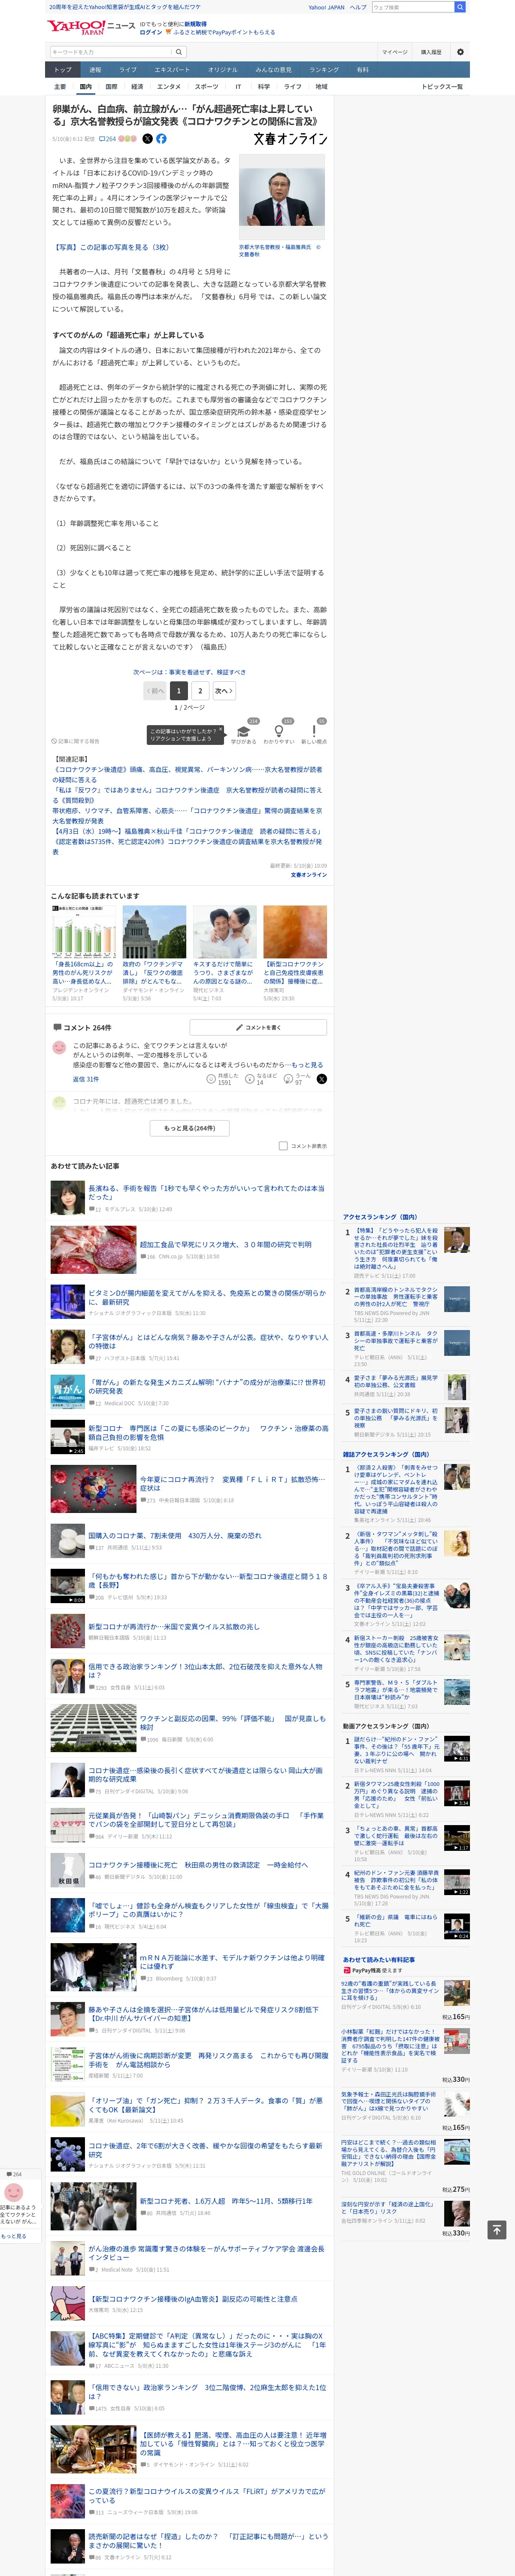Click the blue web search magnifier button
The width and height of the screenshot is (515, 2576).
click(460, 7)
